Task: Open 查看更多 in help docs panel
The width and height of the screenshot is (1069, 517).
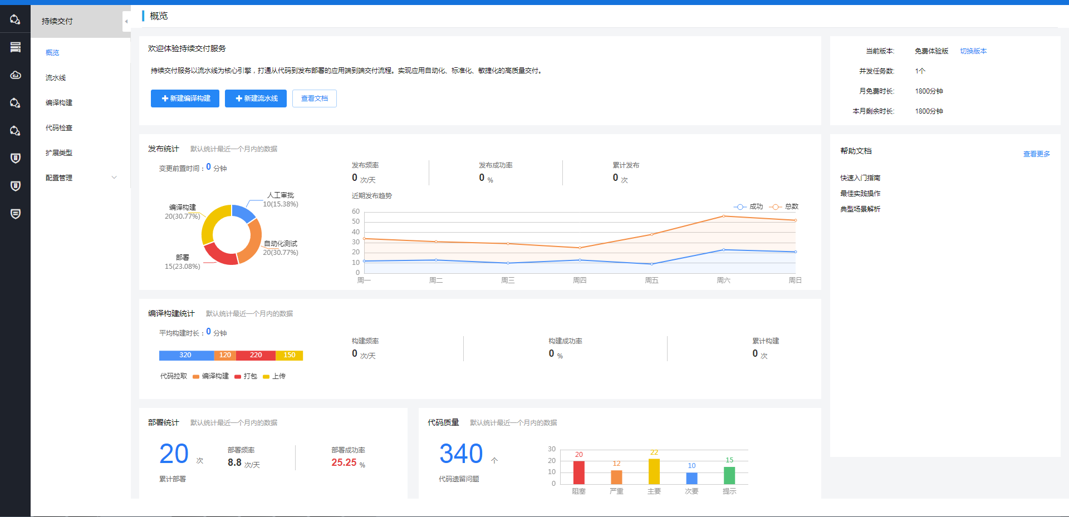Action: pos(1036,154)
